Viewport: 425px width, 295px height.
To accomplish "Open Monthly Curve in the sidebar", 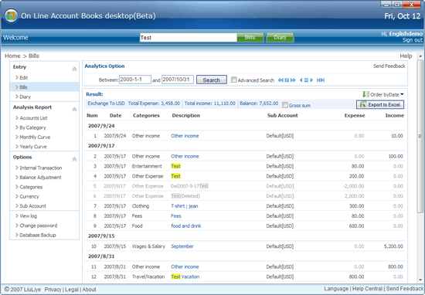I will click(x=35, y=137).
